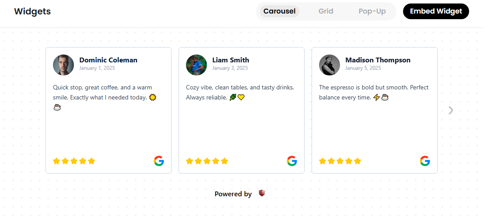Select the Carousel layout tab
This screenshot has height=222, width=491.
pos(279,11)
